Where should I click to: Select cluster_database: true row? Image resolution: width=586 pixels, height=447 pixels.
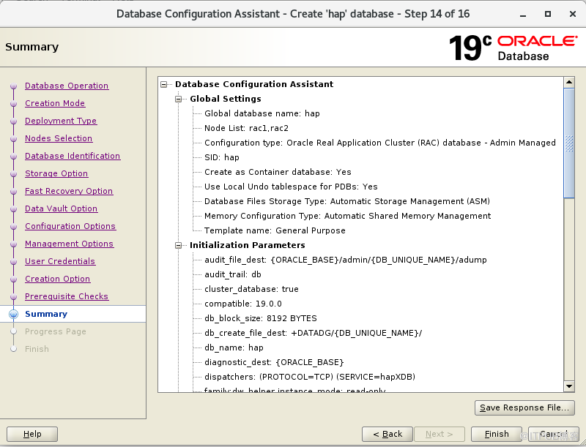coord(251,289)
